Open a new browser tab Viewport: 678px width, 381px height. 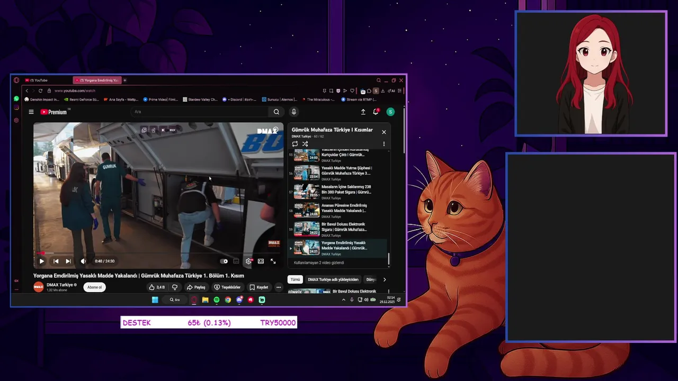click(x=124, y=80)
